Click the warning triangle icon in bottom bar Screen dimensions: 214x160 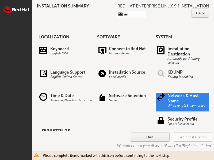(36, 155)
